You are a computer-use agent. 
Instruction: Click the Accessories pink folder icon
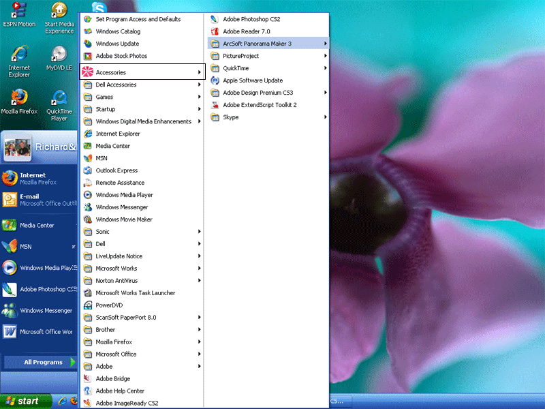click(88, 72)
